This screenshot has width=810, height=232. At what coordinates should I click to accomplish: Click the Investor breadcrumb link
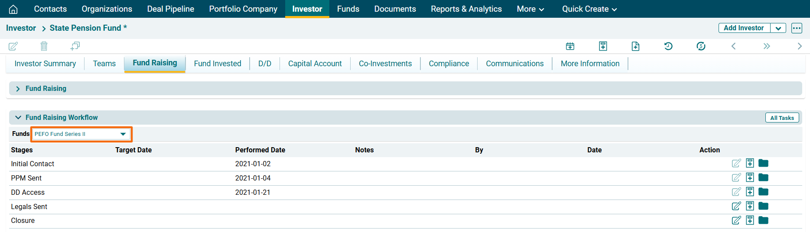pyautogui.click(x=21, y=28)
